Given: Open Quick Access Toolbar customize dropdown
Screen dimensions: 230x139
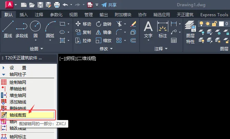Looking at the screenshot, I should (x=97, y=5).
